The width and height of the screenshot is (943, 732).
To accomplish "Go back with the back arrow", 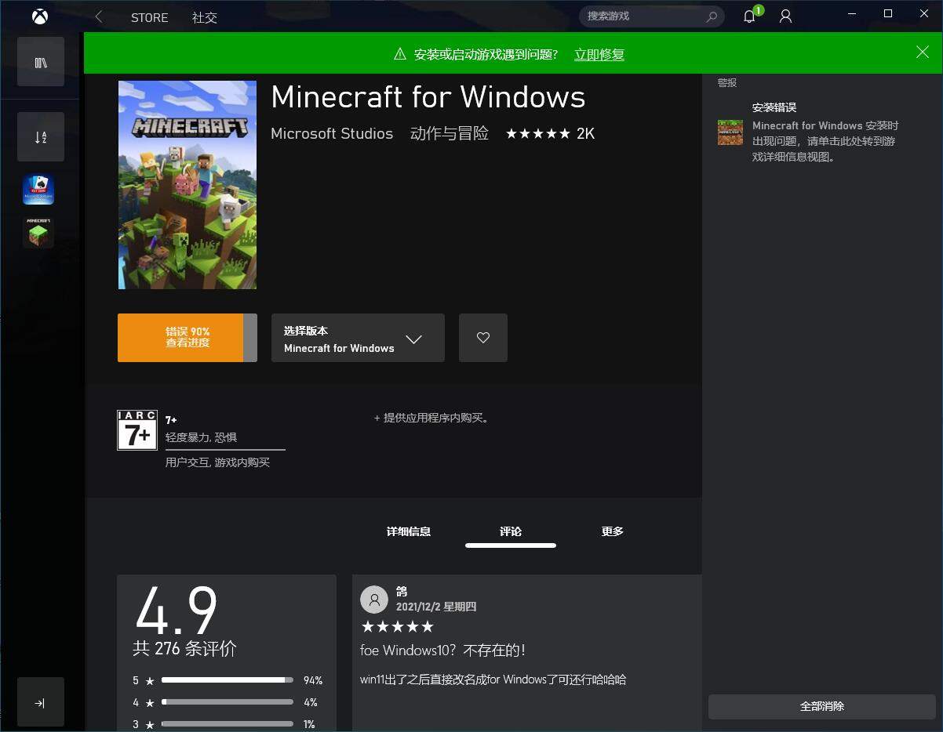I will click(x=99, y=16).
